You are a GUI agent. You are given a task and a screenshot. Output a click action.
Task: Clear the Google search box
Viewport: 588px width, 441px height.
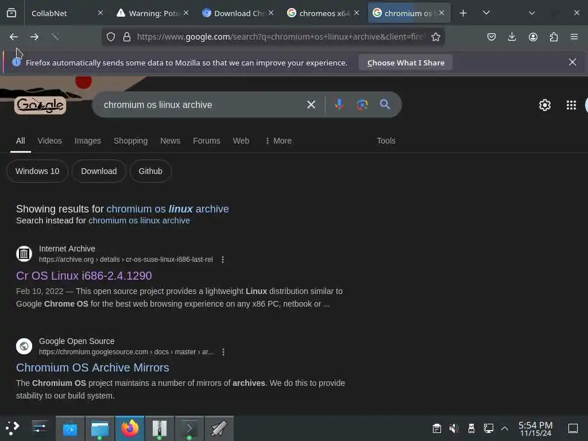click(x=311, y=105)
